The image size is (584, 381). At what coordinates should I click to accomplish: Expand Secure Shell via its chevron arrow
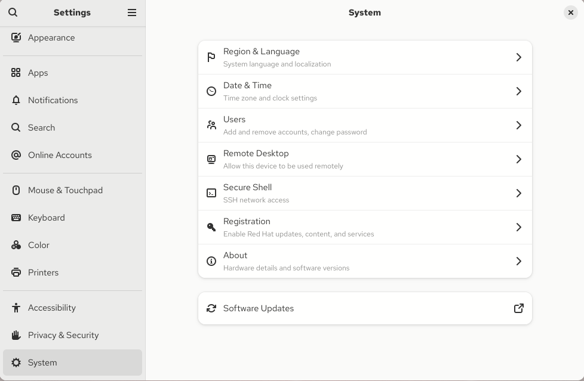518,193
